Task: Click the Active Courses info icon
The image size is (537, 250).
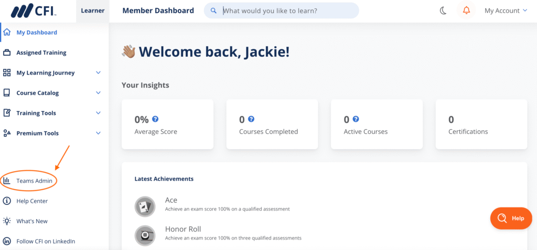Action: tap(356, 119)
